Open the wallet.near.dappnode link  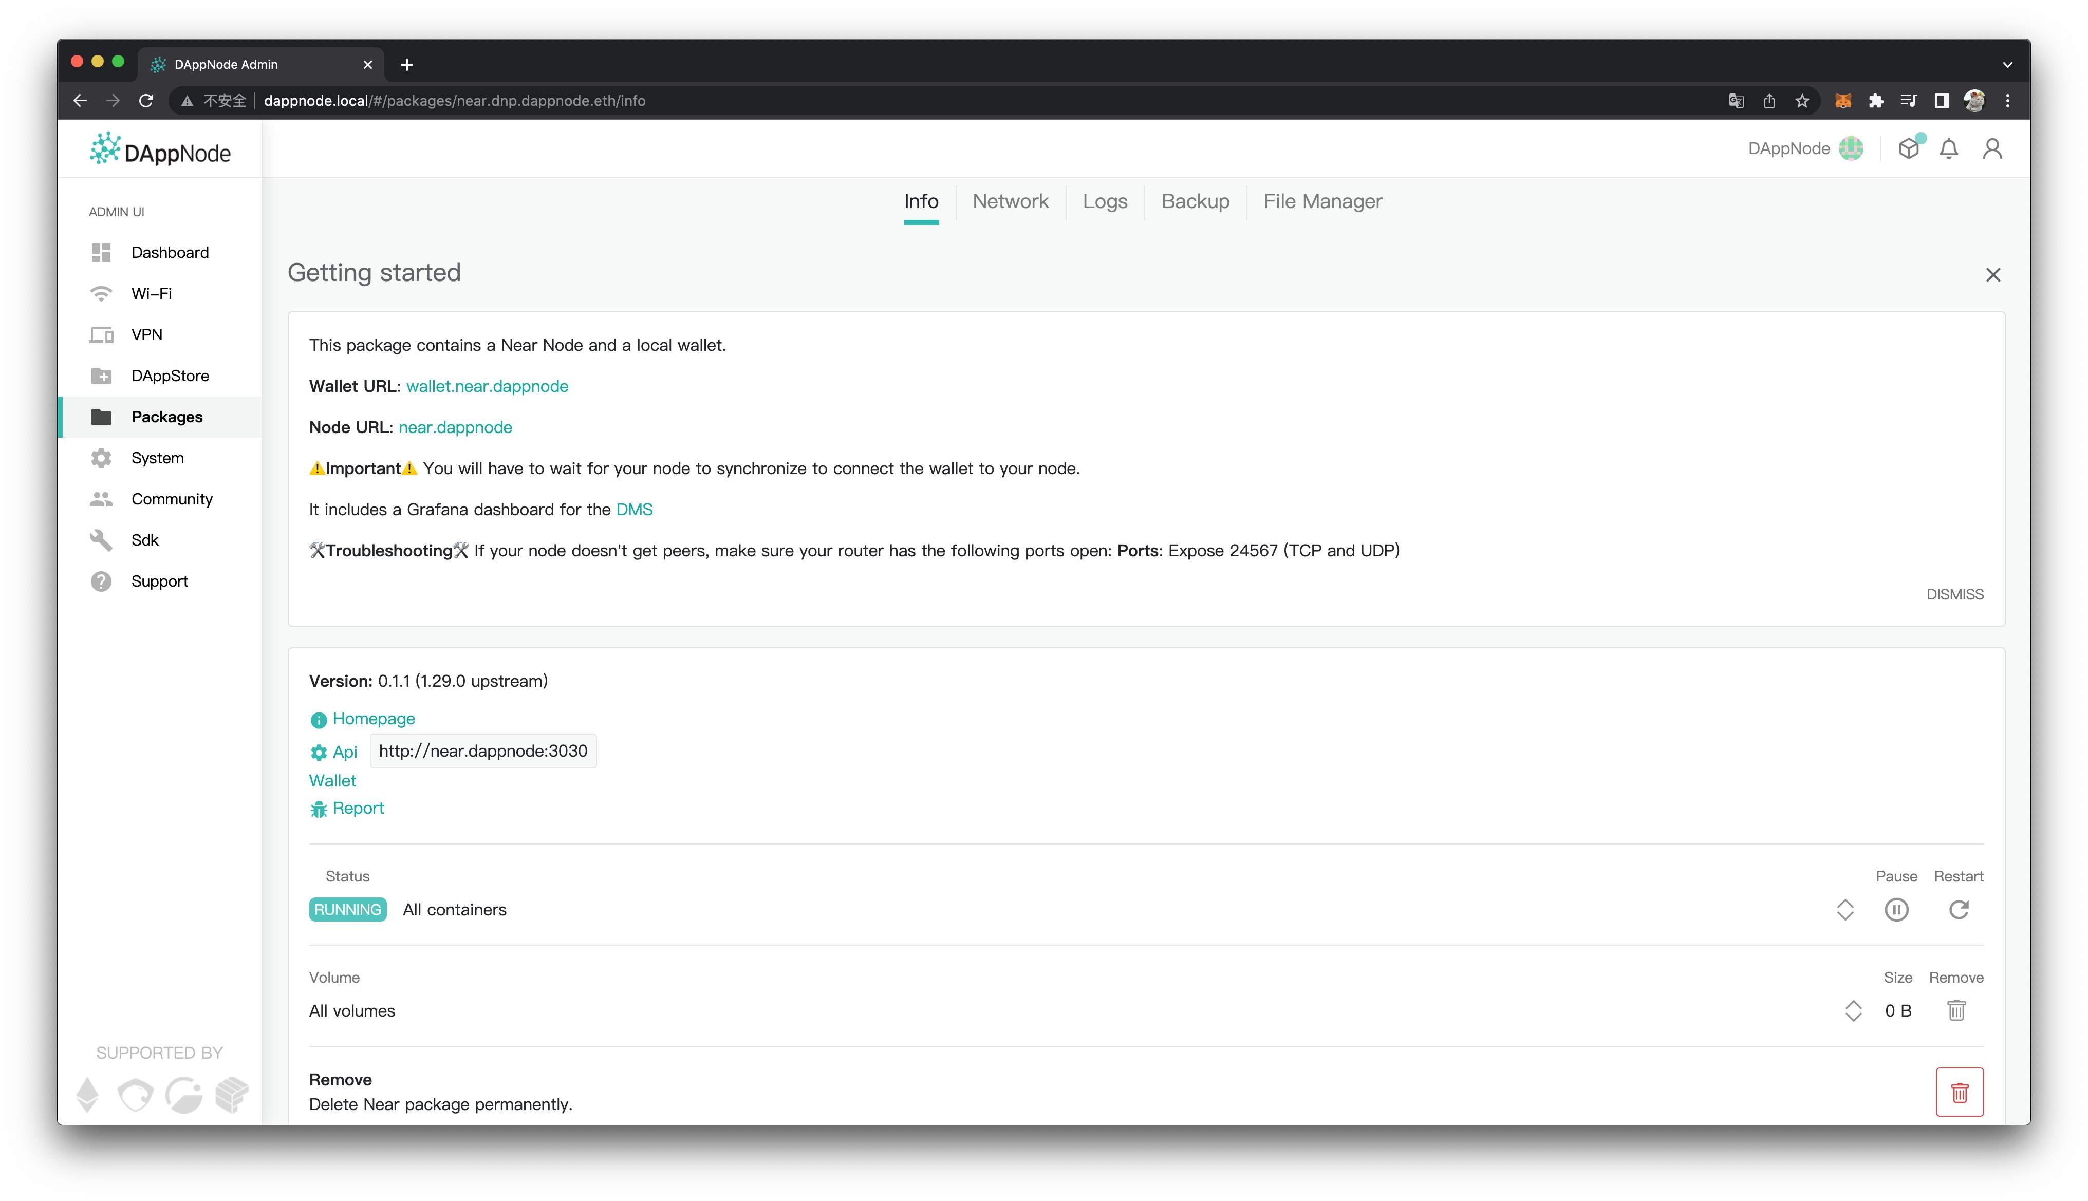tap(487, 387)
